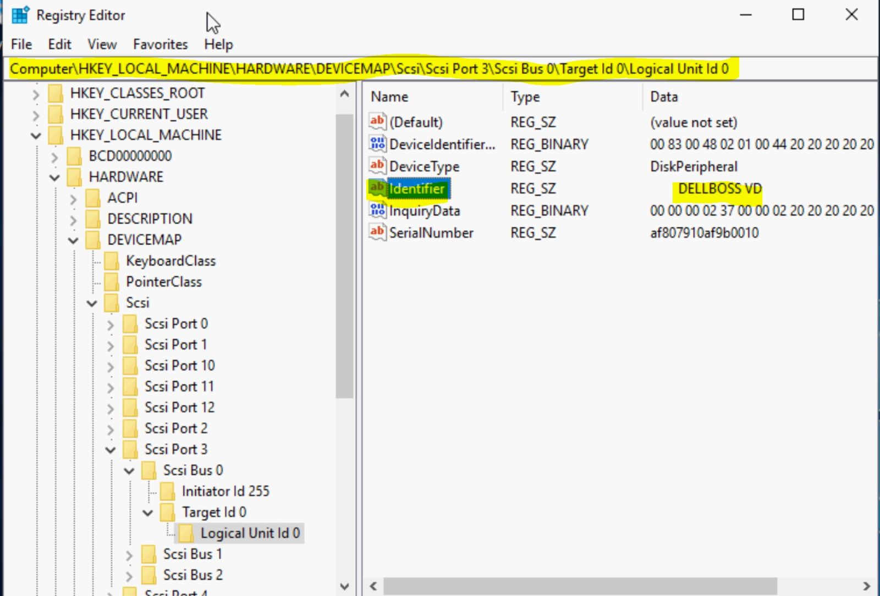Select the Target Id 0 tree item
Viewport: 880px width, 596px height.
pos(215,511)
